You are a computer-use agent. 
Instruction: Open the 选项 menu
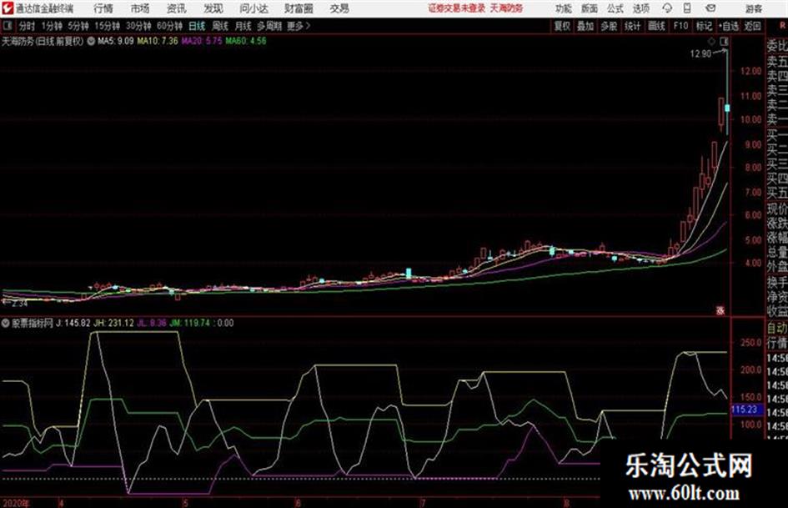(640, 8)
